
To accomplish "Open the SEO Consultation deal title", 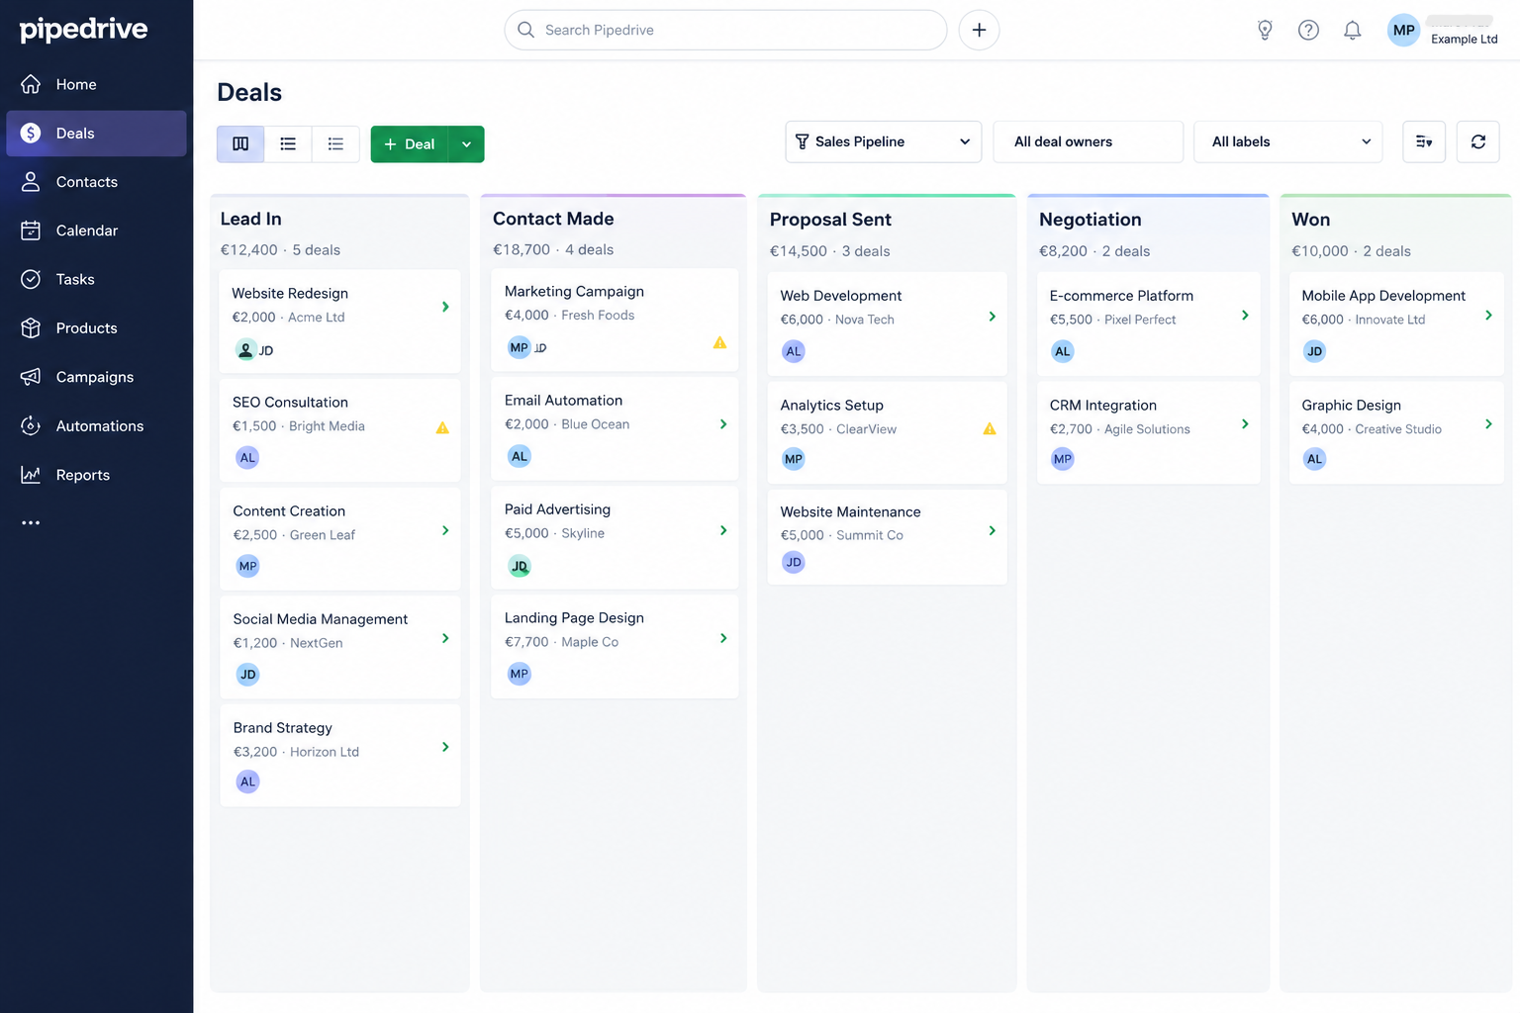I will coord(290,403).
